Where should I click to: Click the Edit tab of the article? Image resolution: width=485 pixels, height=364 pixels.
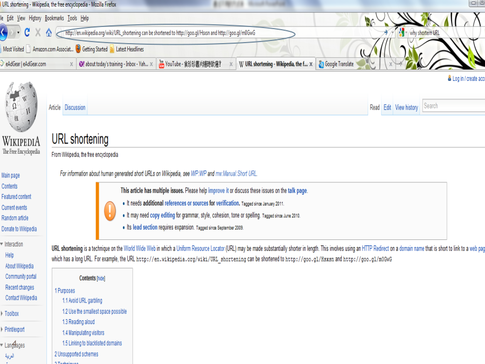pos(387,107)
